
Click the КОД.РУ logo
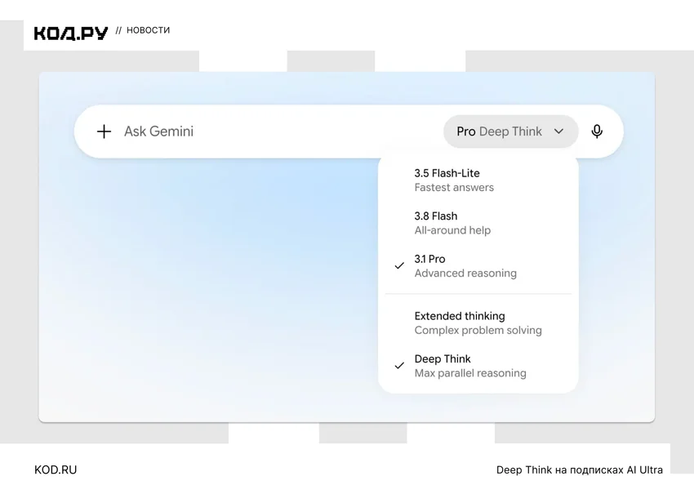click(x=71, y=33)
